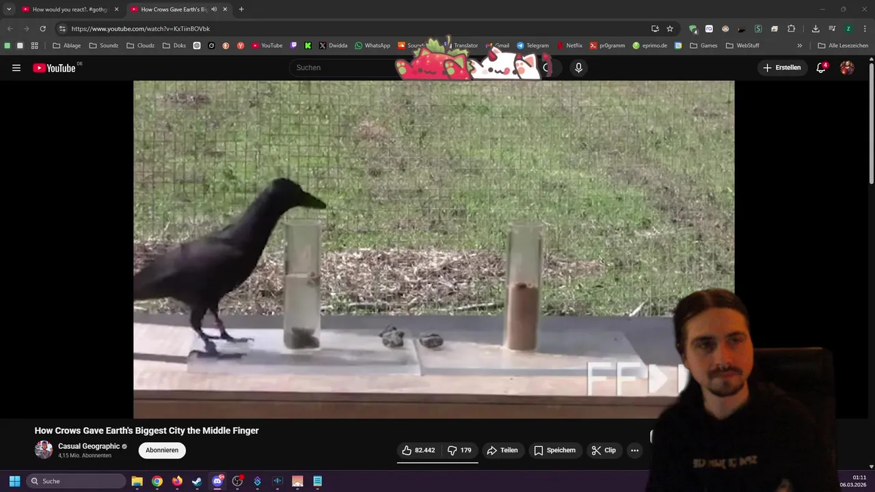Open the YouTube account avatar menu

click(847, 68)
